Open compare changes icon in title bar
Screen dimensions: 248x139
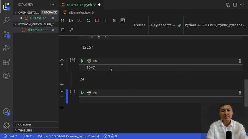pyautogui.click(x=228, y=5)
